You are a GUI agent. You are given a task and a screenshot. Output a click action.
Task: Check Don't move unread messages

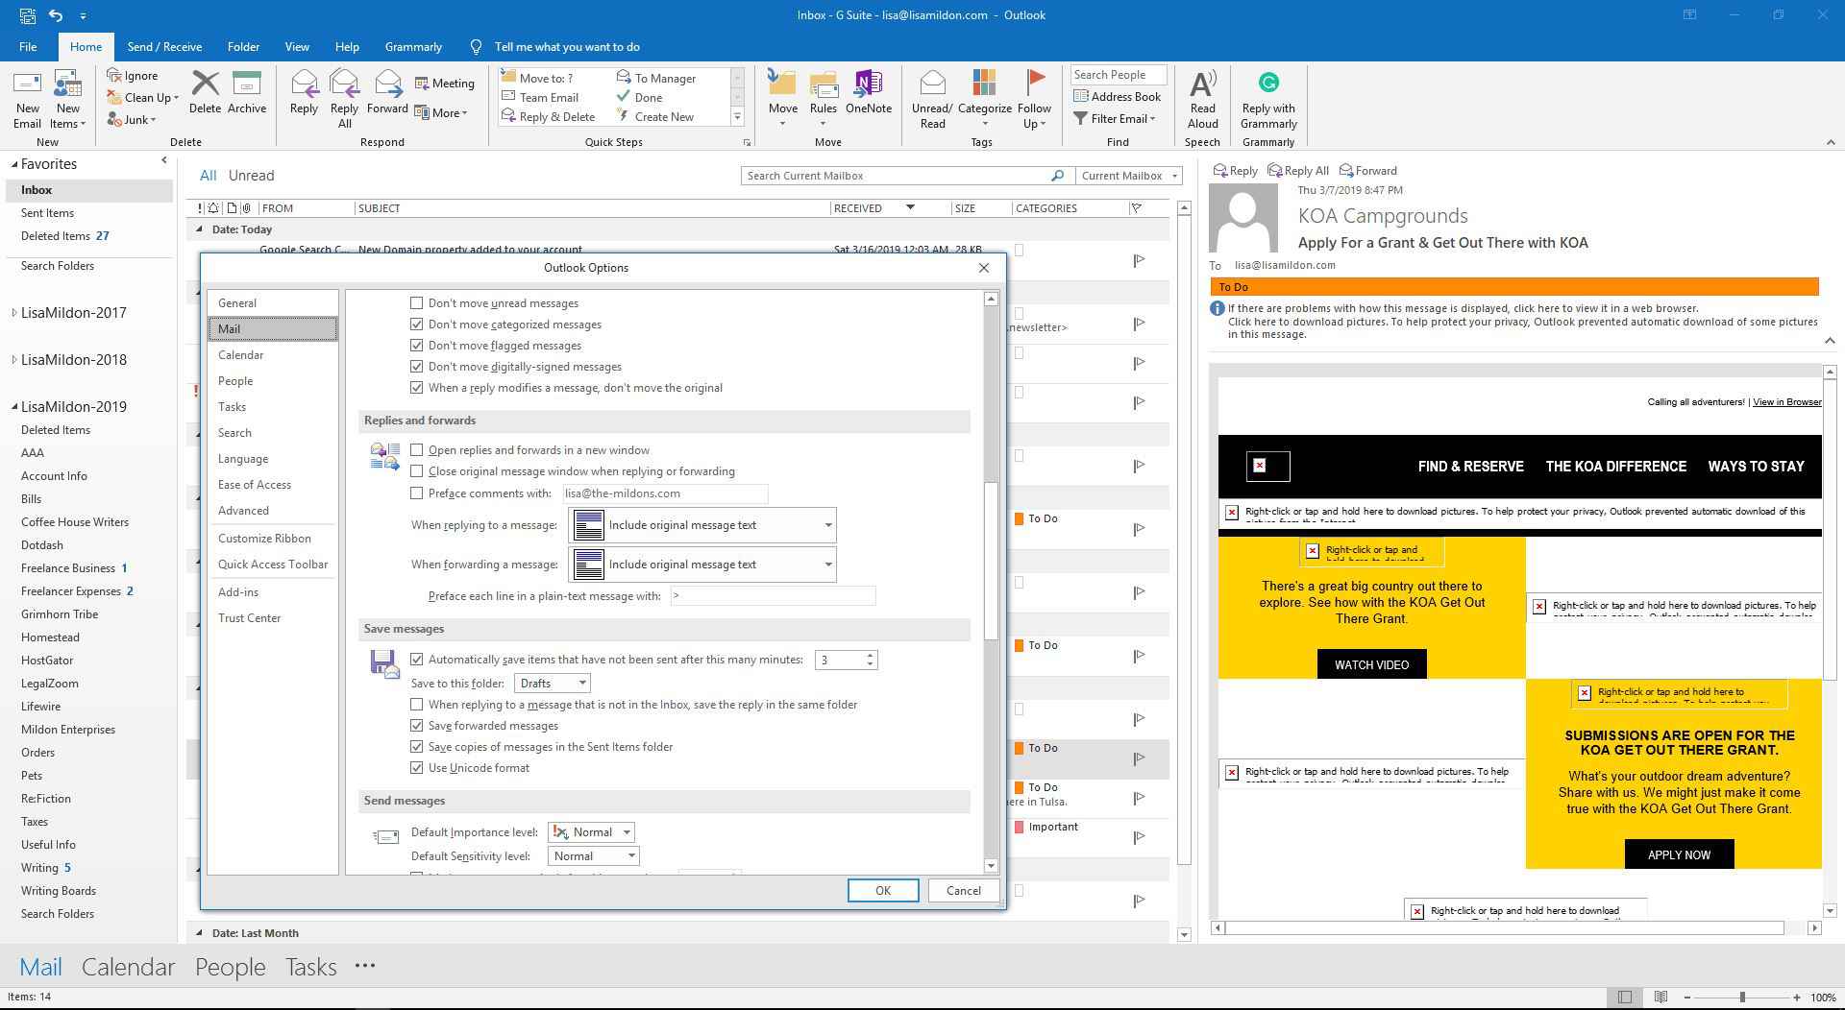pos(417,303)
